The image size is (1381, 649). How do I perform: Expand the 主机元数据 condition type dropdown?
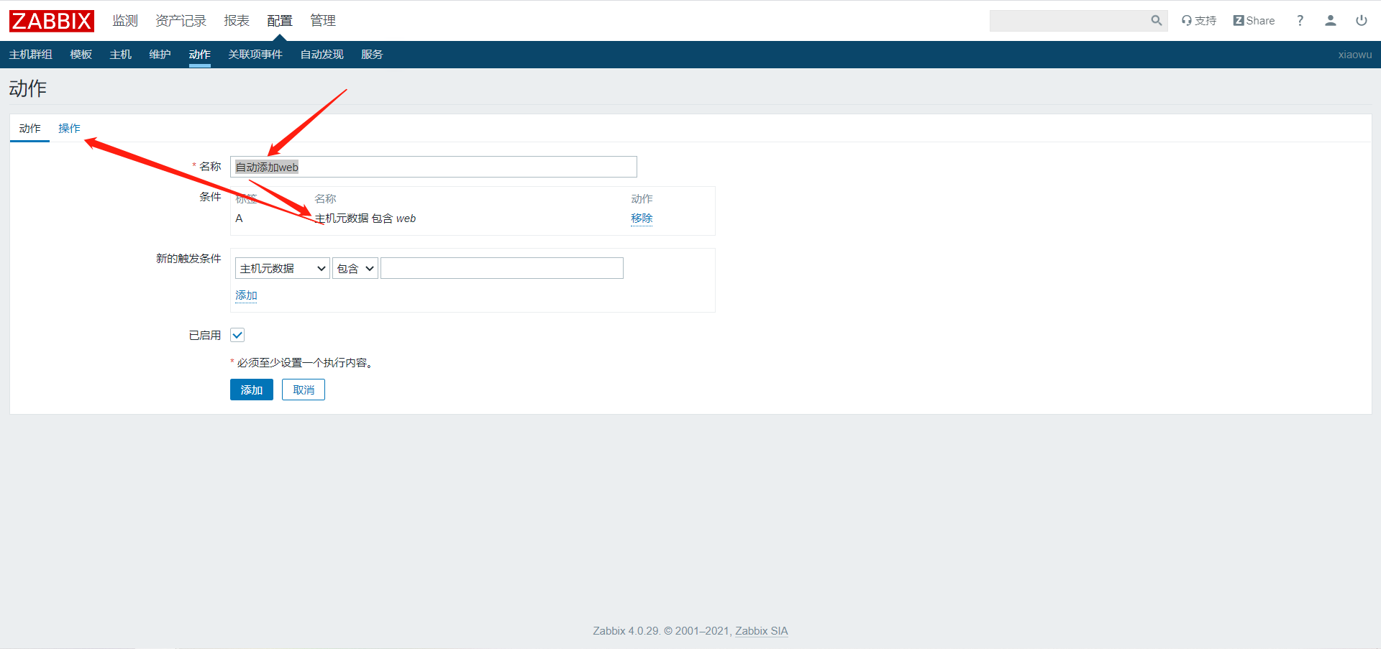click(282, 268)
